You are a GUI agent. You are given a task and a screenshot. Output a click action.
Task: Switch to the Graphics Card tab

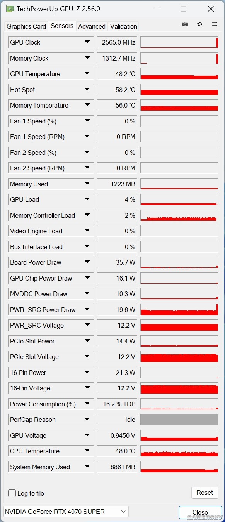click(x=26, y=26)
